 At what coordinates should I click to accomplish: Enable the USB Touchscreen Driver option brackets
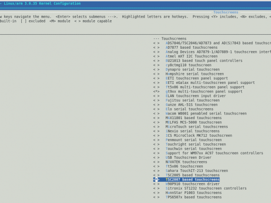click(x=156, y=157)
